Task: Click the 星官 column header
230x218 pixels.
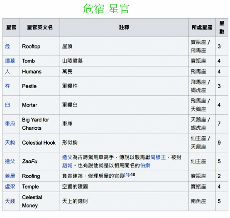Action: point(11,27)
